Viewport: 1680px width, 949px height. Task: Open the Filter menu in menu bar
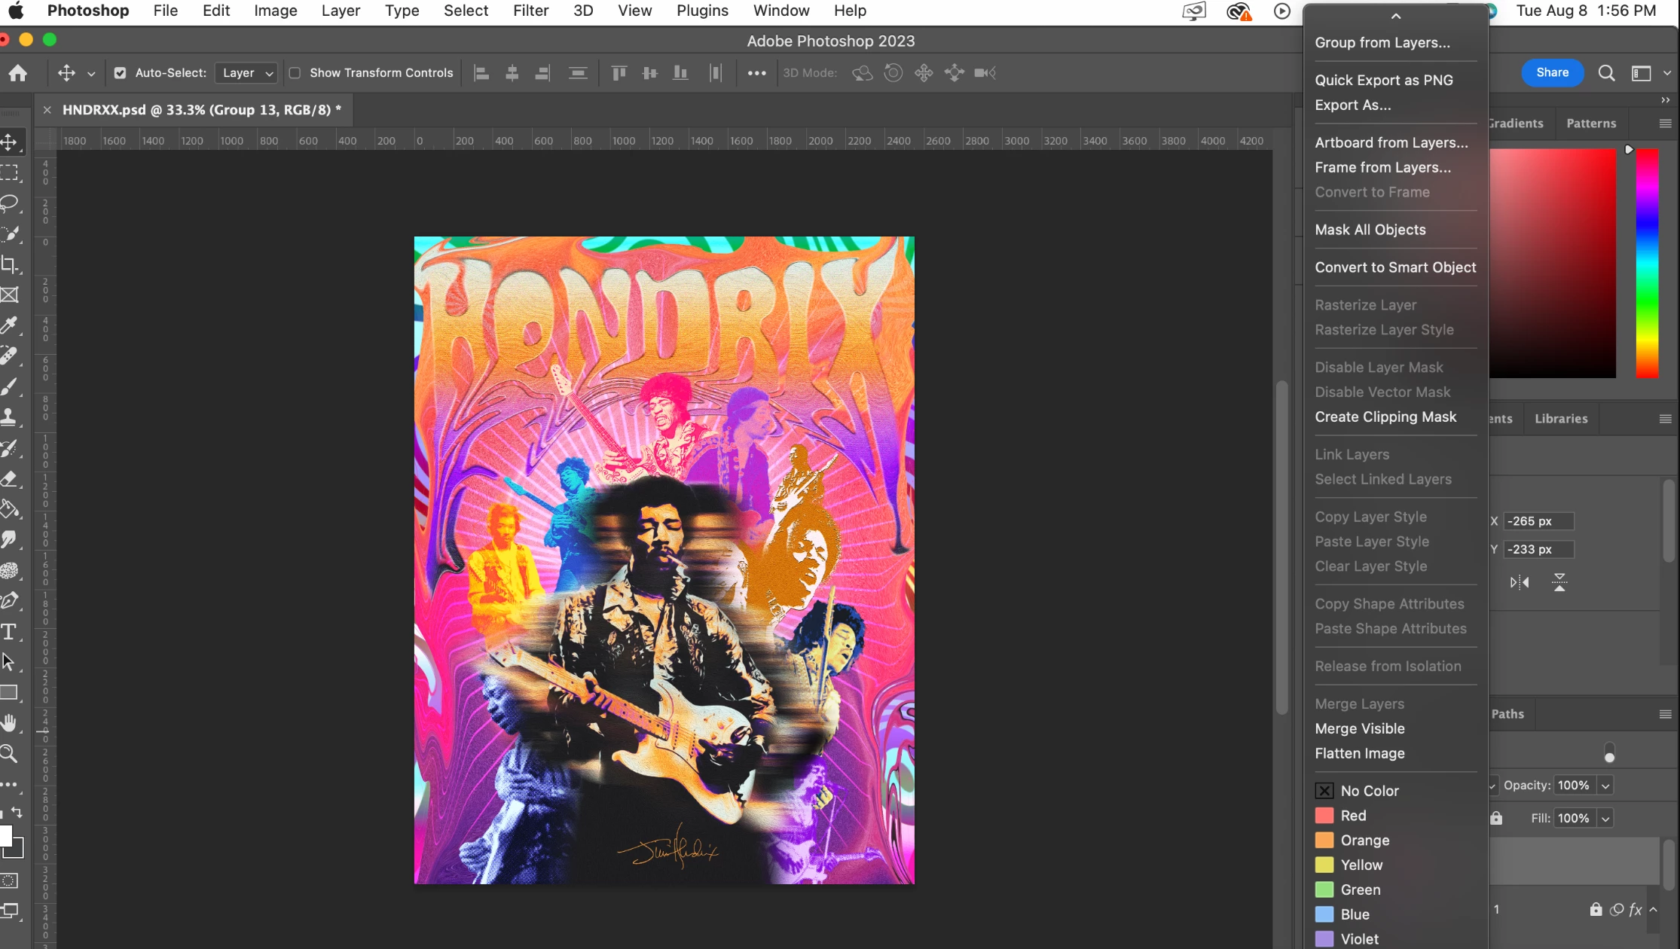tap(530, 11)
